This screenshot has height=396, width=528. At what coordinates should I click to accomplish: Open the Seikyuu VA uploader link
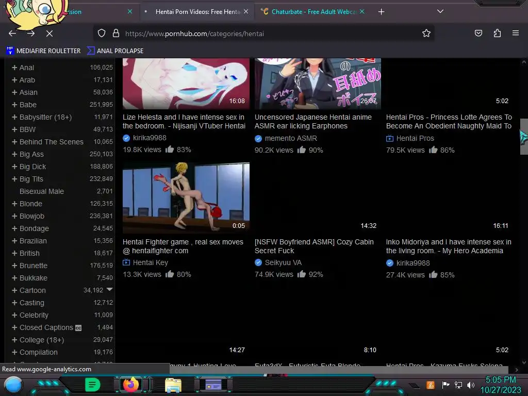[283, 262]
